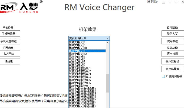Click the 联系入梦 contact button
Viewport: 184px width, 108px height.
173,34
